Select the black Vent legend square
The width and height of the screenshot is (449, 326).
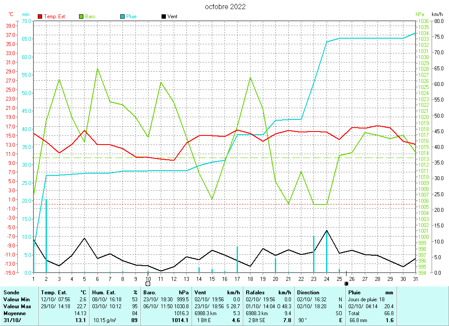tap(163, 16)
